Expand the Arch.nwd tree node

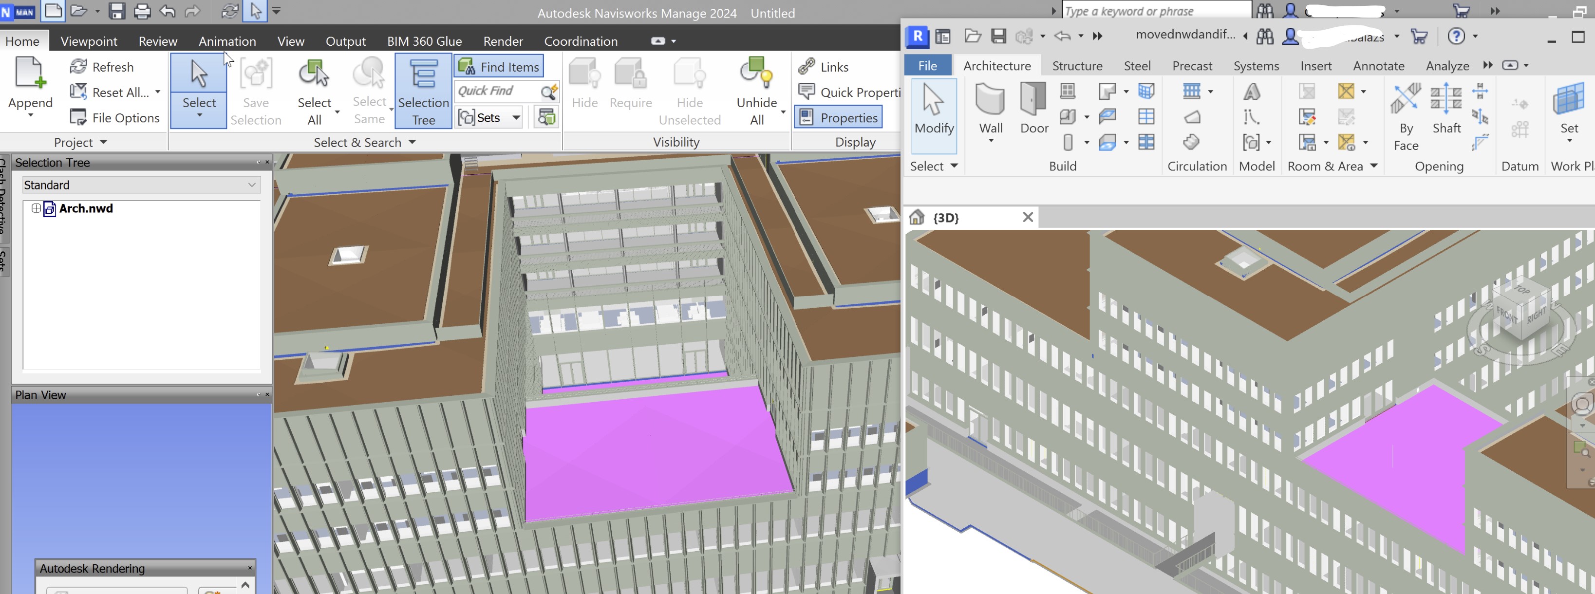click(36, 208)
